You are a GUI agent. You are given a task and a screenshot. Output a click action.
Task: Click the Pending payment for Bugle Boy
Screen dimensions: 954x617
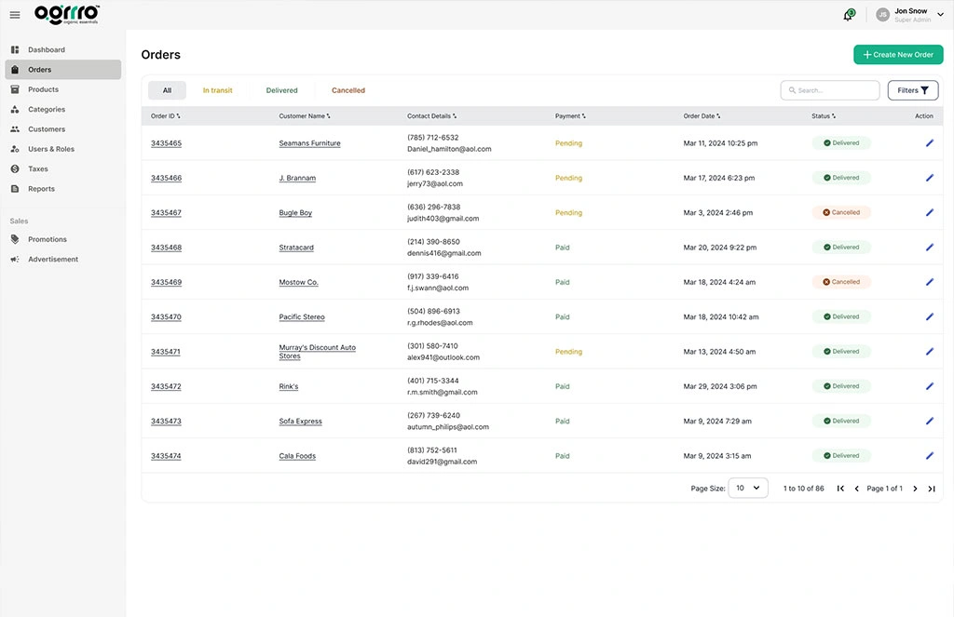coord(568,213)
